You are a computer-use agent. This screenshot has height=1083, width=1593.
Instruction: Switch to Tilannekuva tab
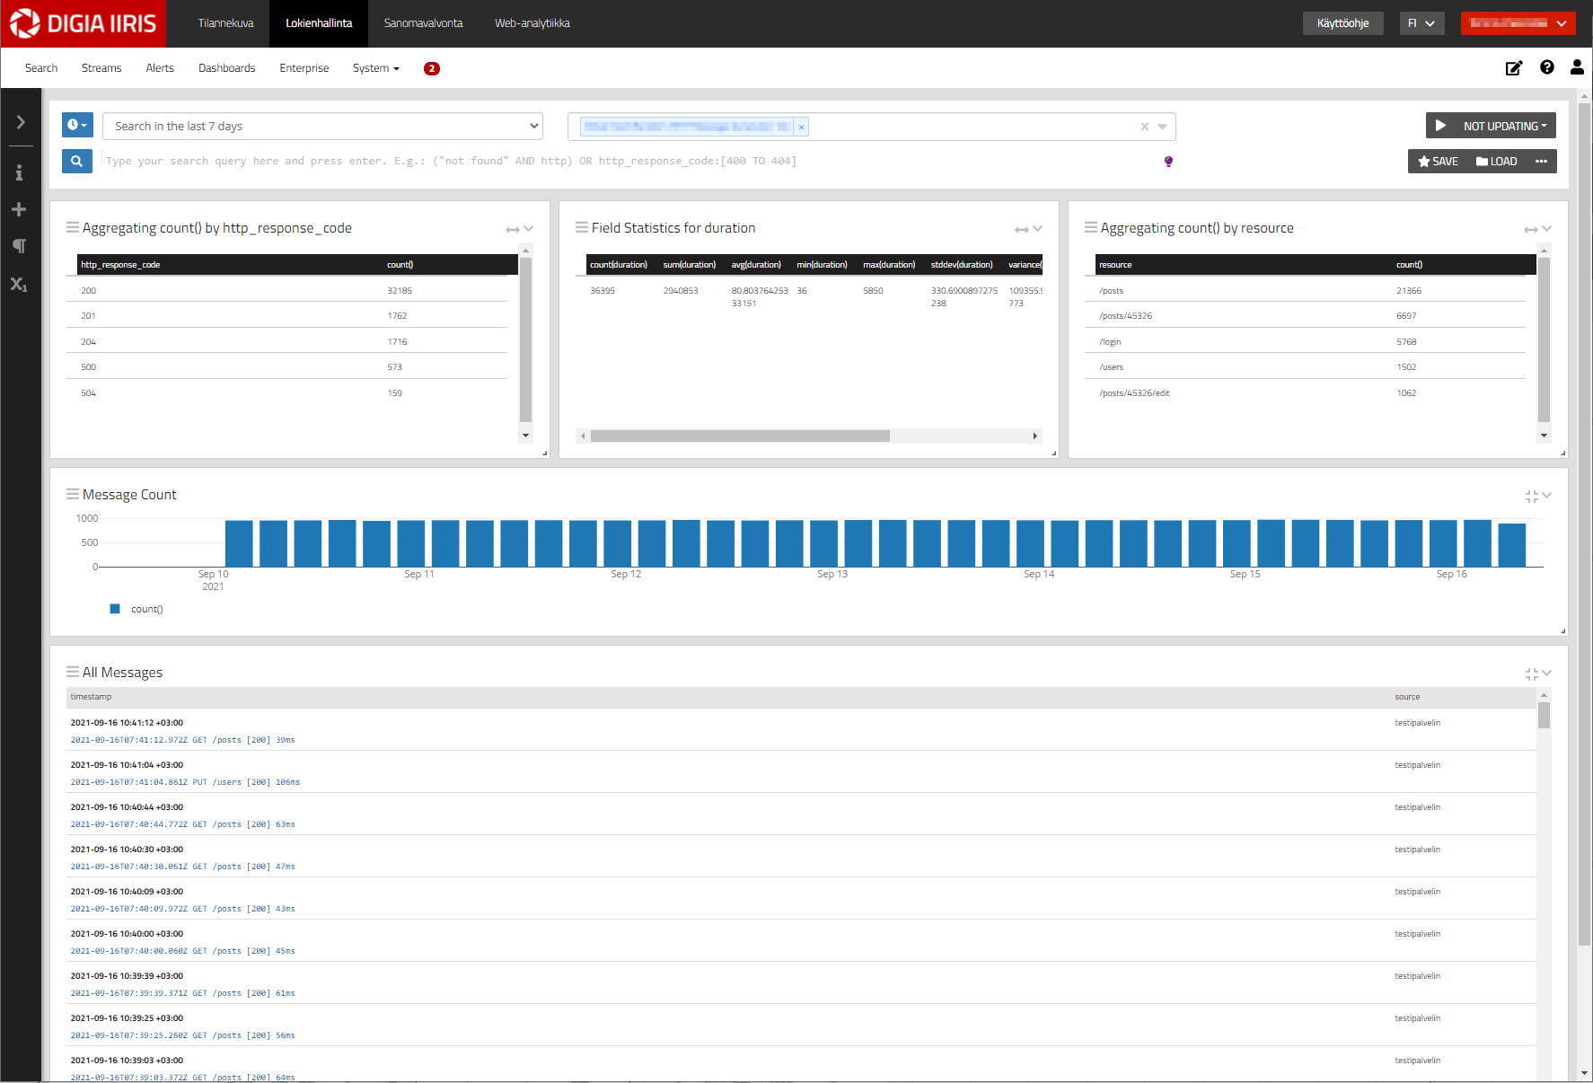(225, 23)
